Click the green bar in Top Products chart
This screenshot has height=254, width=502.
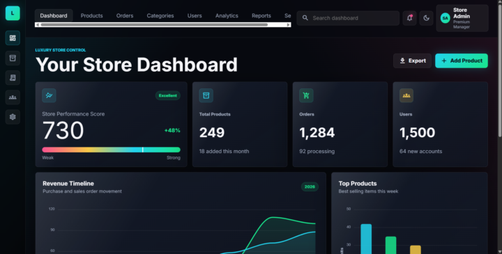click(390, 246)
